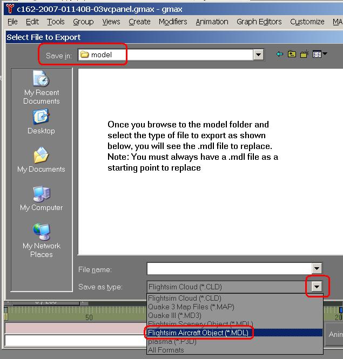Open the Customize menu
The height and width of the screenshot is (359, 343).
(307, 22)
